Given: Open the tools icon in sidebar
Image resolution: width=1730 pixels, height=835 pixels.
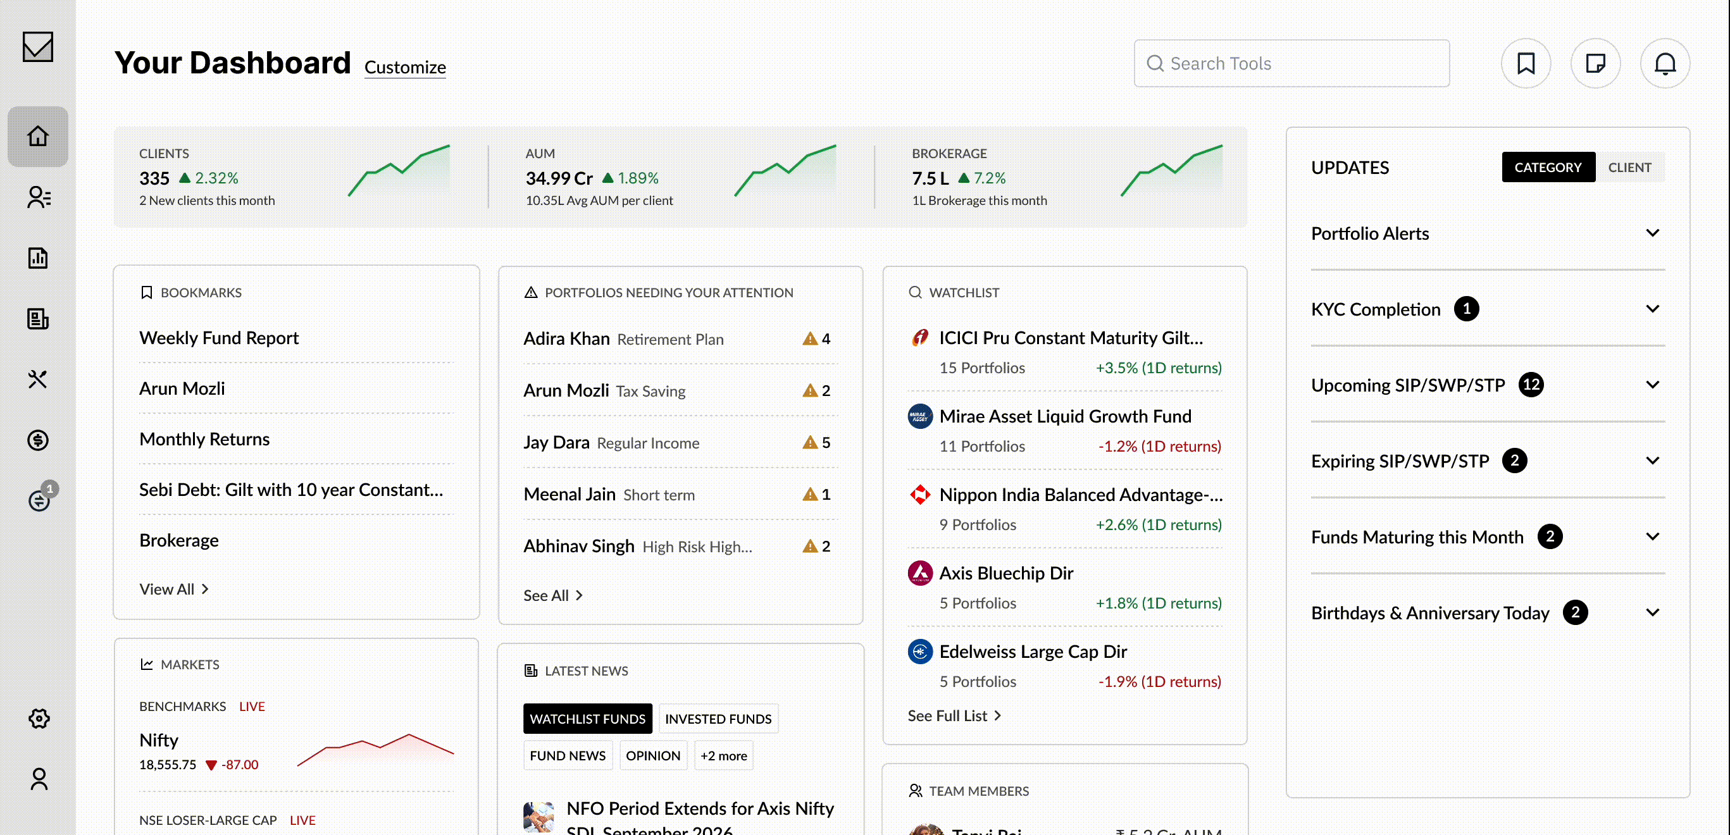Looking at the screenshot, I should pyautogui.click(x=38, y=380).
